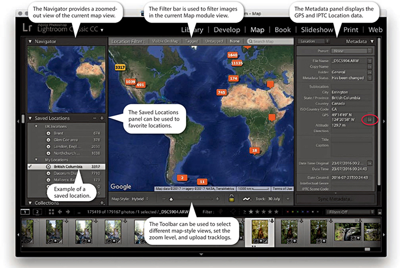Click the 174 photo cluster marker

[233, 78]
